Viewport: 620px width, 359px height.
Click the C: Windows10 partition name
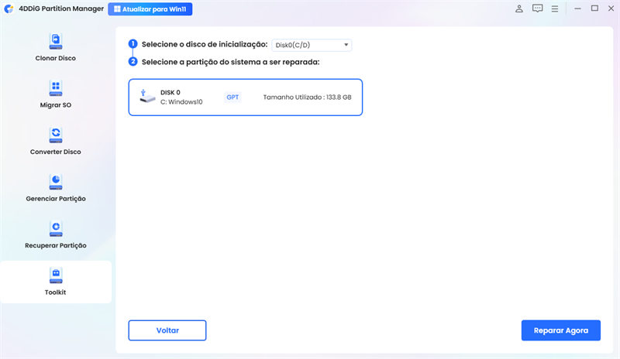181,102
